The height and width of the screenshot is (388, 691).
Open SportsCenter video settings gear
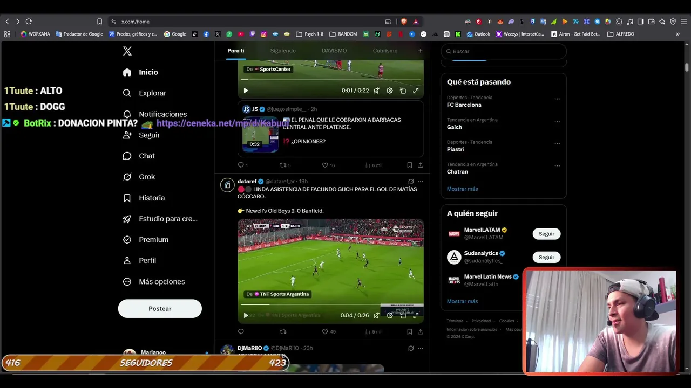[x=390, y=91]
